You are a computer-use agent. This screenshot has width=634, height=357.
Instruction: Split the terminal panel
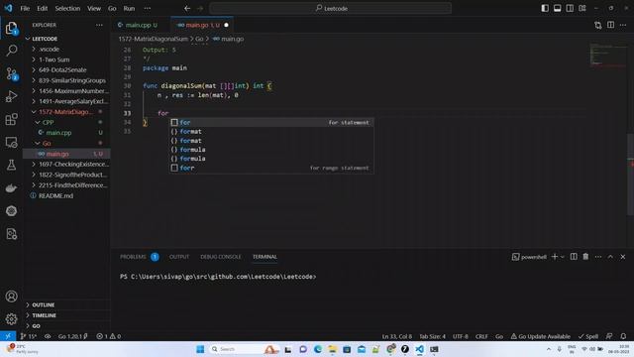(574, 257)
